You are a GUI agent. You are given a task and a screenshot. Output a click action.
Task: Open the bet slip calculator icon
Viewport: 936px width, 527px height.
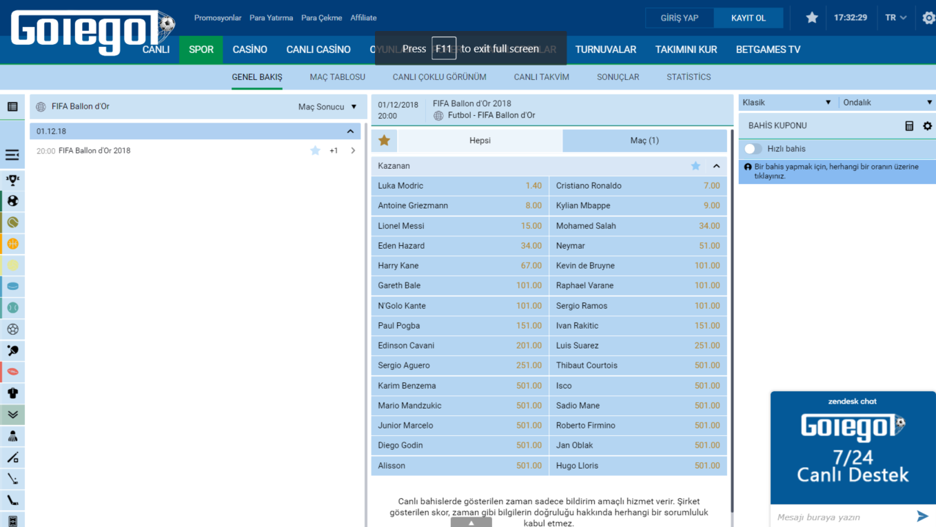909,126
